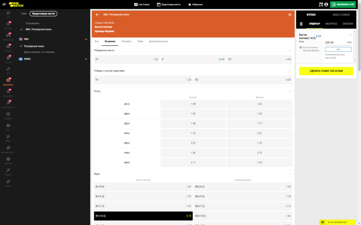Pick П2 at 4.50 in Победитель матча

[x=260, y=59]
